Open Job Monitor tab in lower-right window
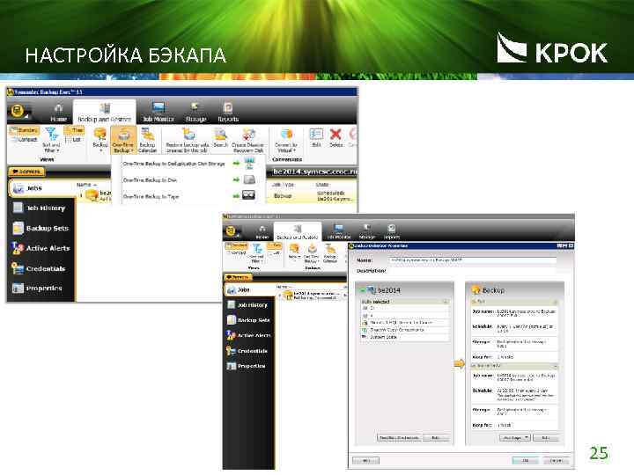 (339, 232)
